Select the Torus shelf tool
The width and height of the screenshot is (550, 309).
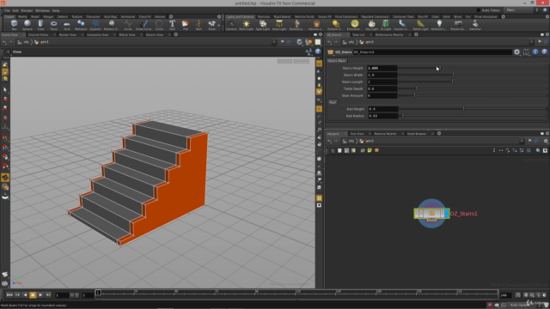(x=53, y=25)
